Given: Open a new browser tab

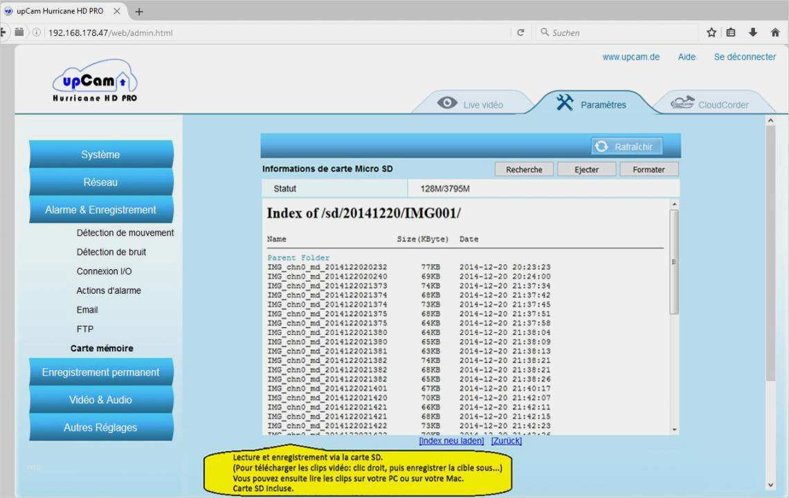Looking at the screenshot, I should point(139,12).
